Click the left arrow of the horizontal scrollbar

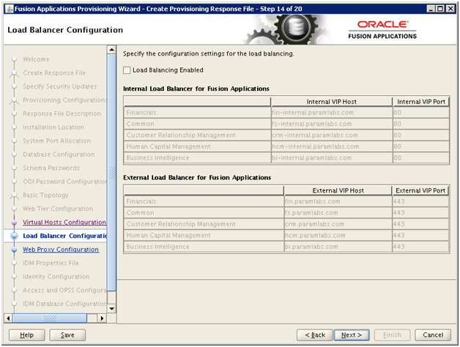point(8,318)
